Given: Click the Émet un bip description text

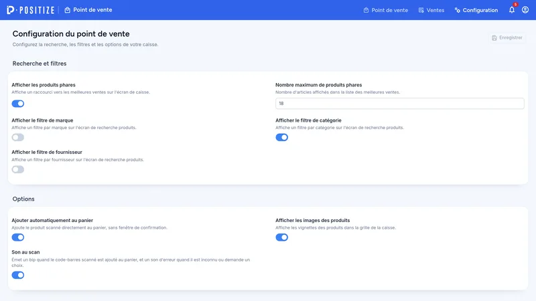Looking at the screenshot, I should pyautogui.click(x=131, y=262).
